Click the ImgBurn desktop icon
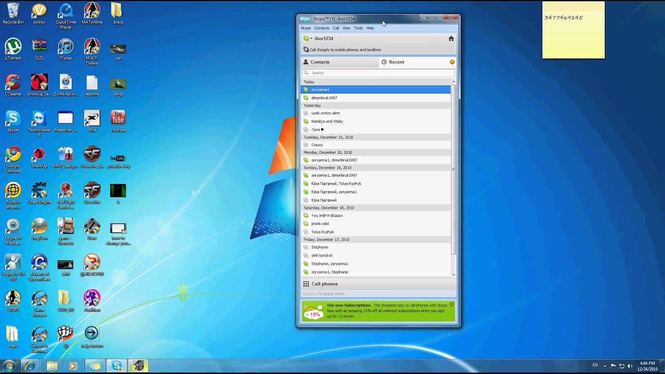The image size is (665, 374). pyautogui.click(x=39, y=230)
